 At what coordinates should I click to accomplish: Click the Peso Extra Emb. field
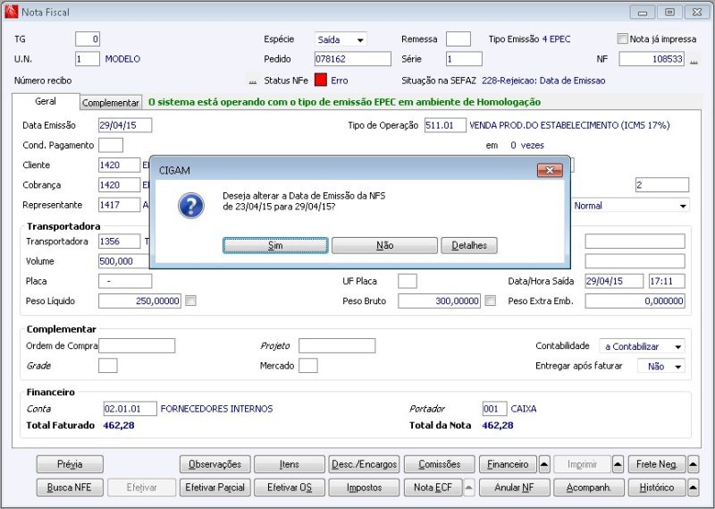pos(635,301)
